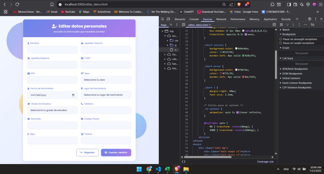Image resolution: width=324 pixels, height=174 pixels.
Task: Toggle the device toolbar icon
Action: pos(168,19)
